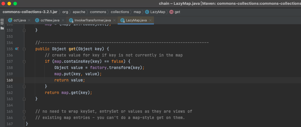Select the LazyMap.java tab
The image size is (301, 127).
pyautogui.click(x=135, y=20)
